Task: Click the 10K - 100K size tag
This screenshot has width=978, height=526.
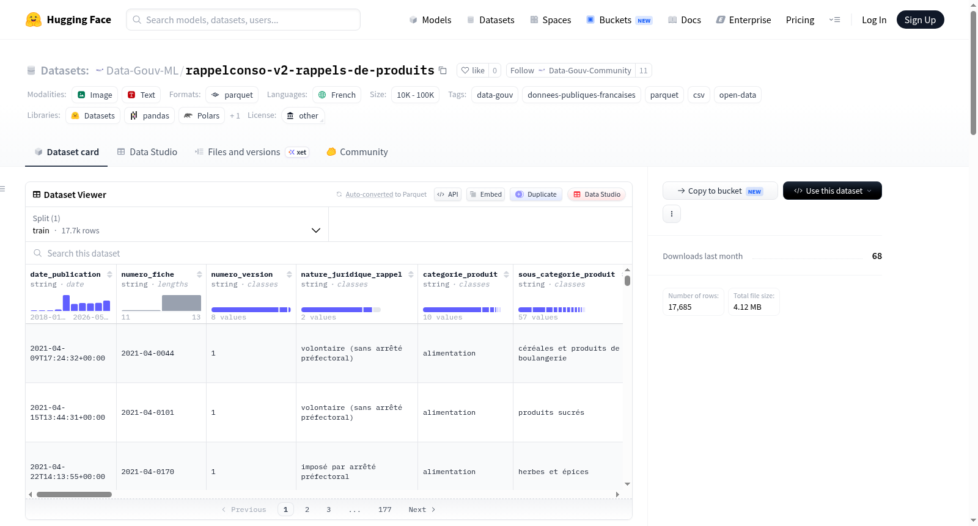Action: pos(415,95)
